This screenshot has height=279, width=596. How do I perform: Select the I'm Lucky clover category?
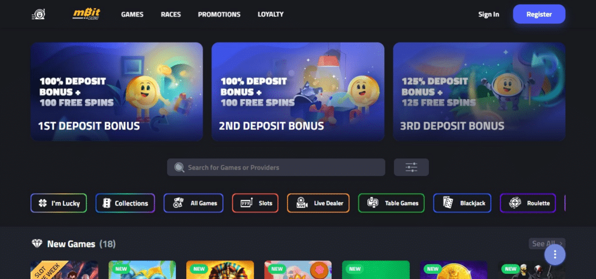pyautogui.click(x=59, y=203)
